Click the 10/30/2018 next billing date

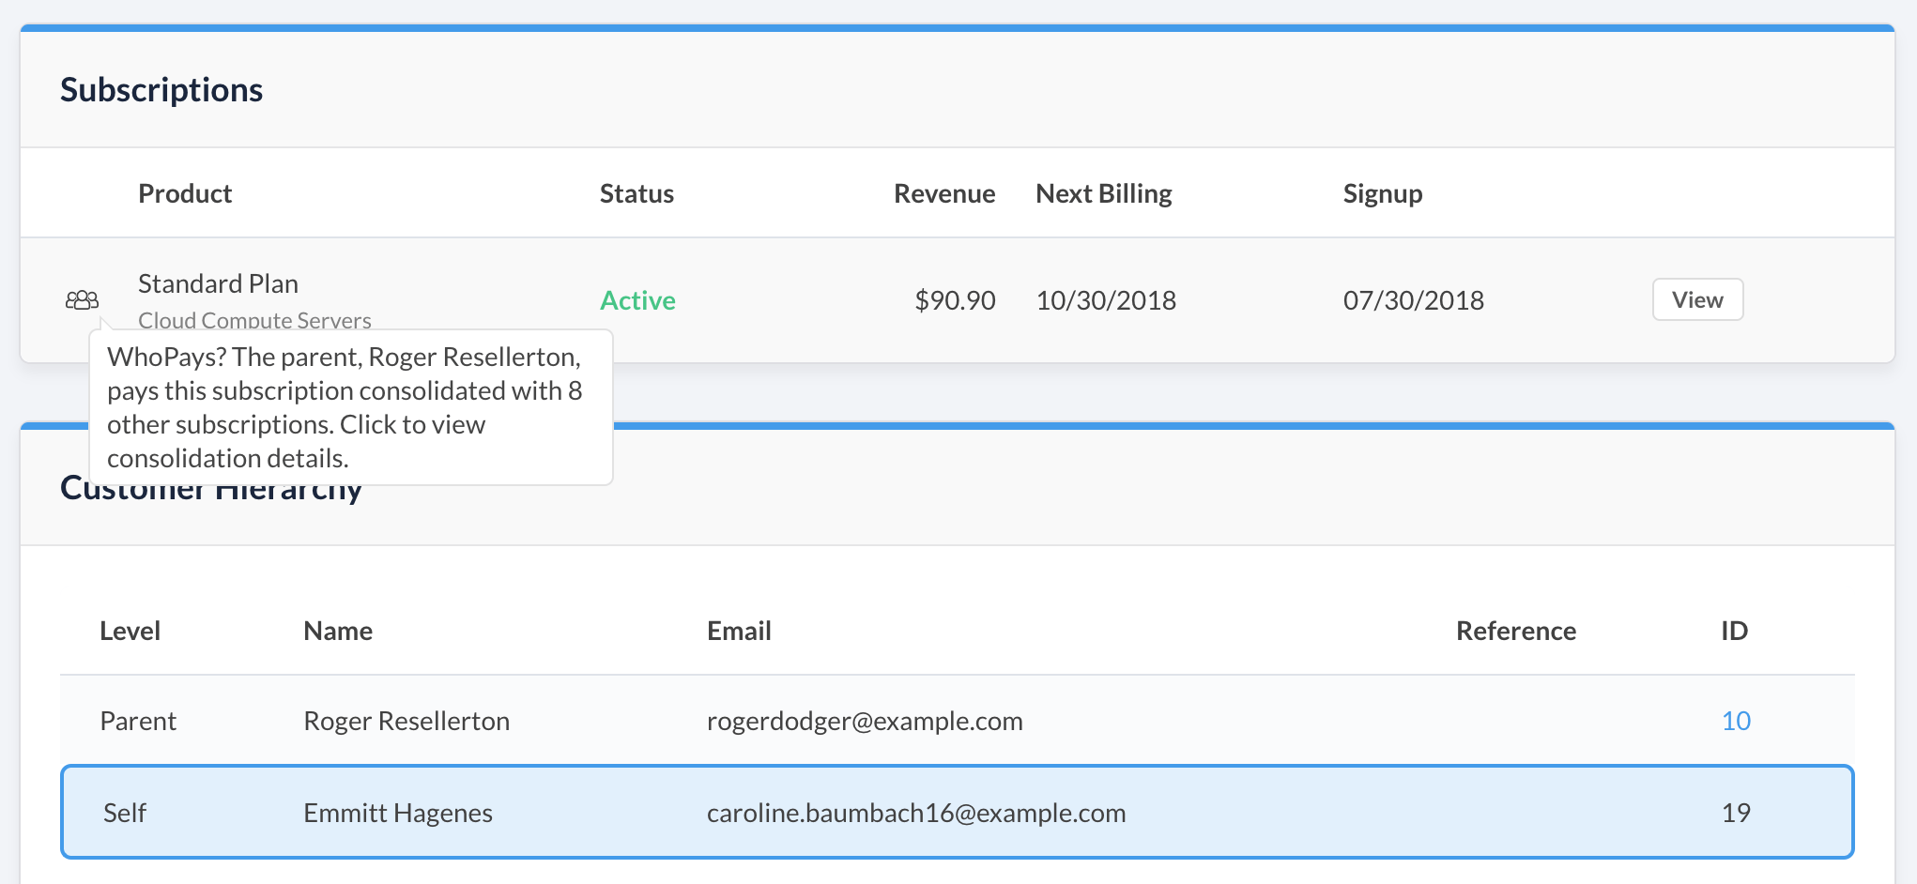[1106, 300]
